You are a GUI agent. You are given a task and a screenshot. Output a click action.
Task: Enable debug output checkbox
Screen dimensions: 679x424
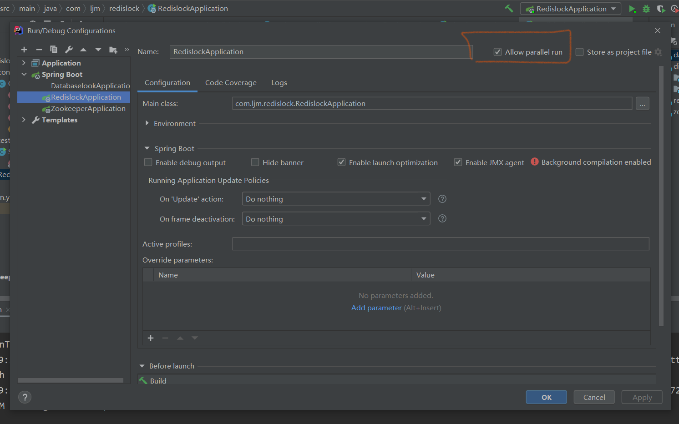[x=148, y=162]
